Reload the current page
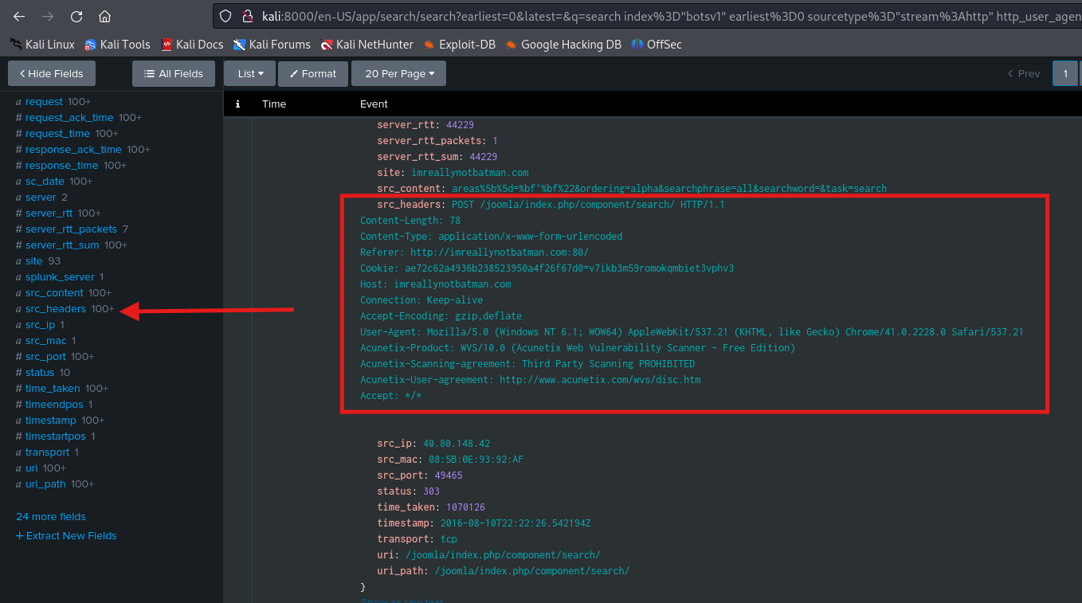This screenshot has height=603, width=1082. (76, 16)
